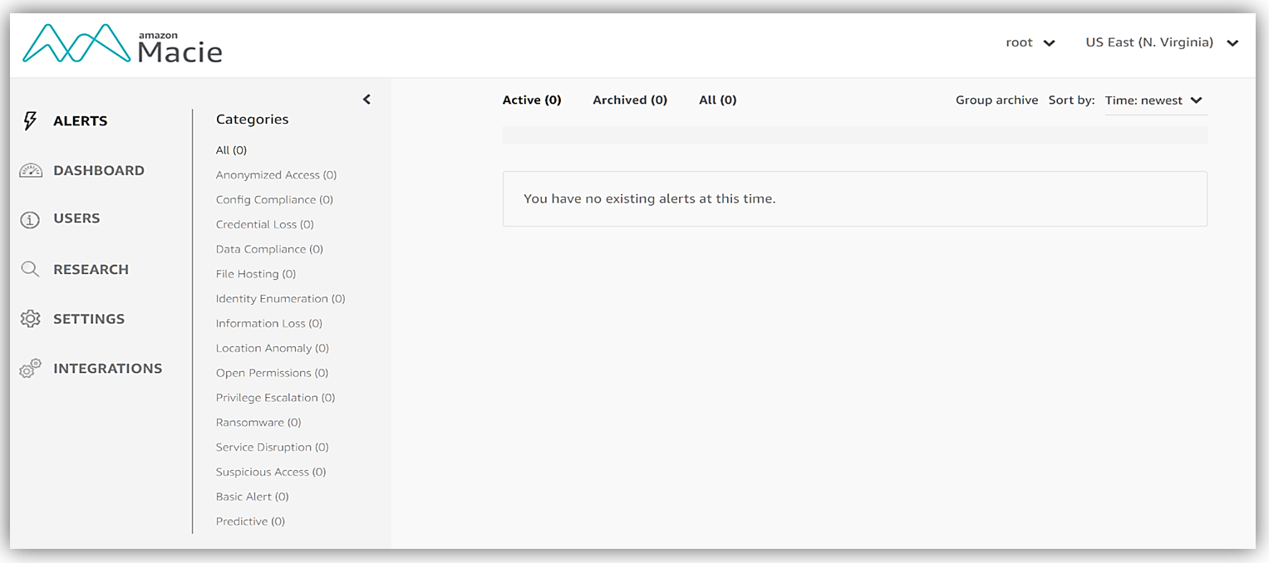Click the Alerts lightning bolt icon
This screenshot has height=563, width=1269.
[x=30, y=121]
